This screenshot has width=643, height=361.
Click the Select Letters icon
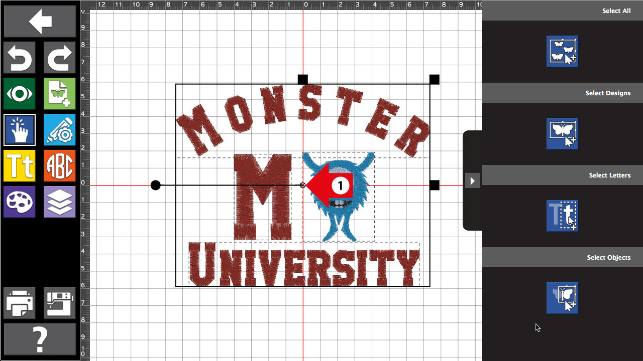tap(562, 216)
